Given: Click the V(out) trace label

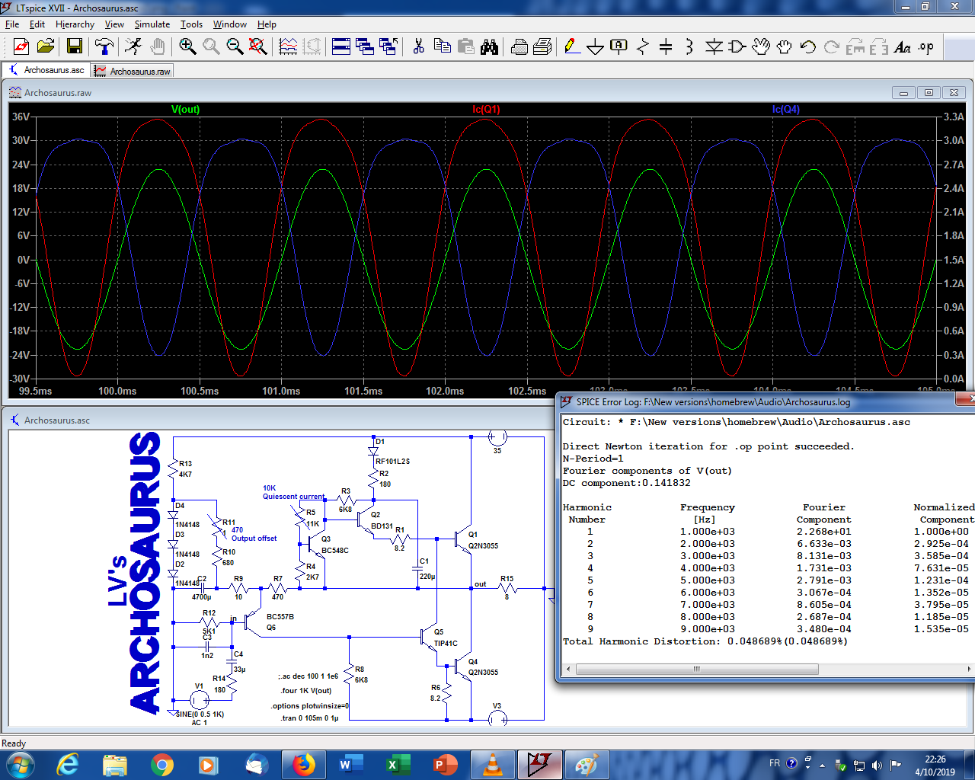Looking at the screenshot, I should point(185,109).
